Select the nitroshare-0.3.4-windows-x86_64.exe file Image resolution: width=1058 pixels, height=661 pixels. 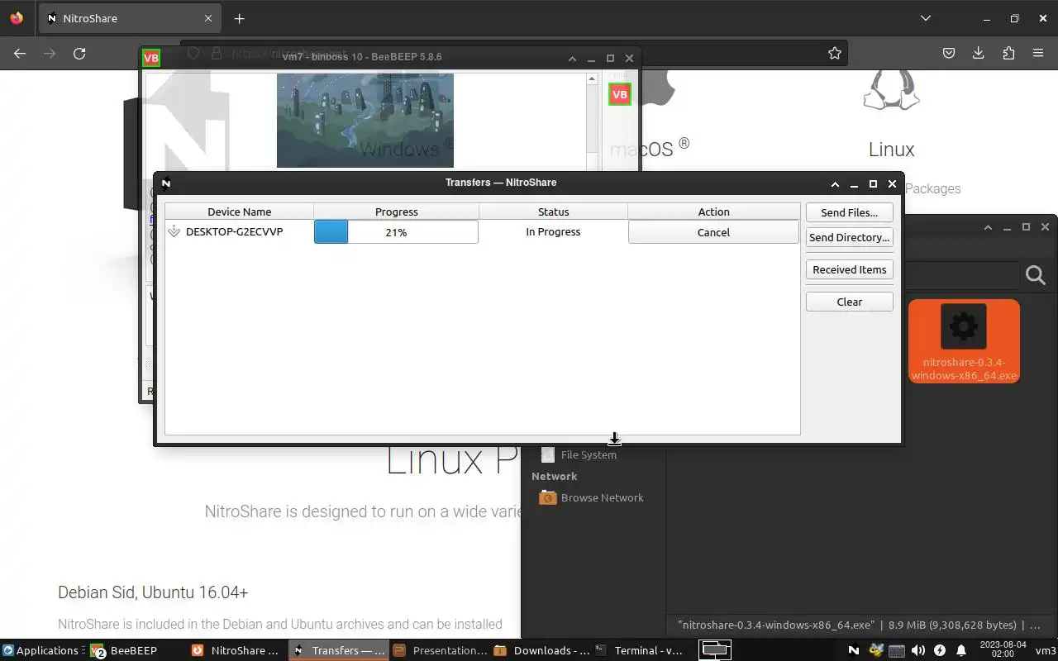[964, 341]
